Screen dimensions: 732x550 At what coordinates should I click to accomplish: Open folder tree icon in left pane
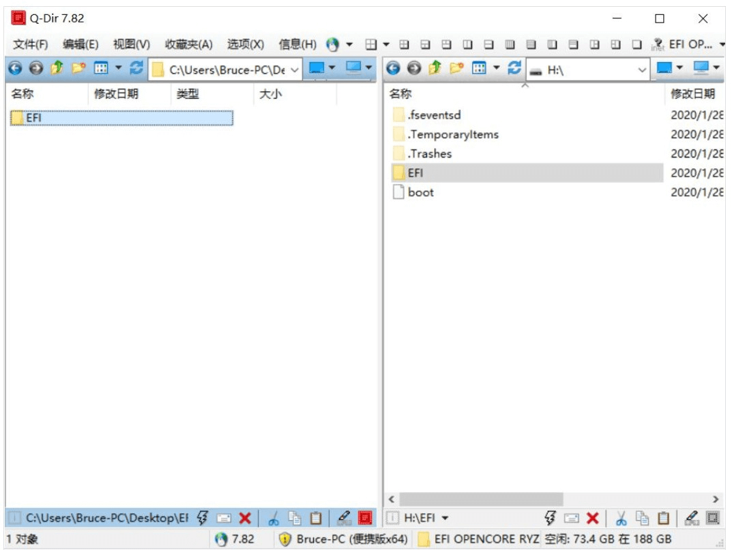coord(78,68)
